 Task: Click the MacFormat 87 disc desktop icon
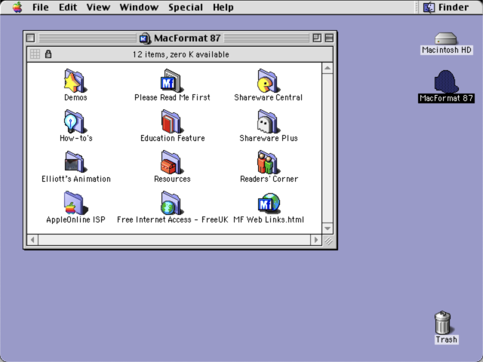pyautogui.click(x=446, y=81)
